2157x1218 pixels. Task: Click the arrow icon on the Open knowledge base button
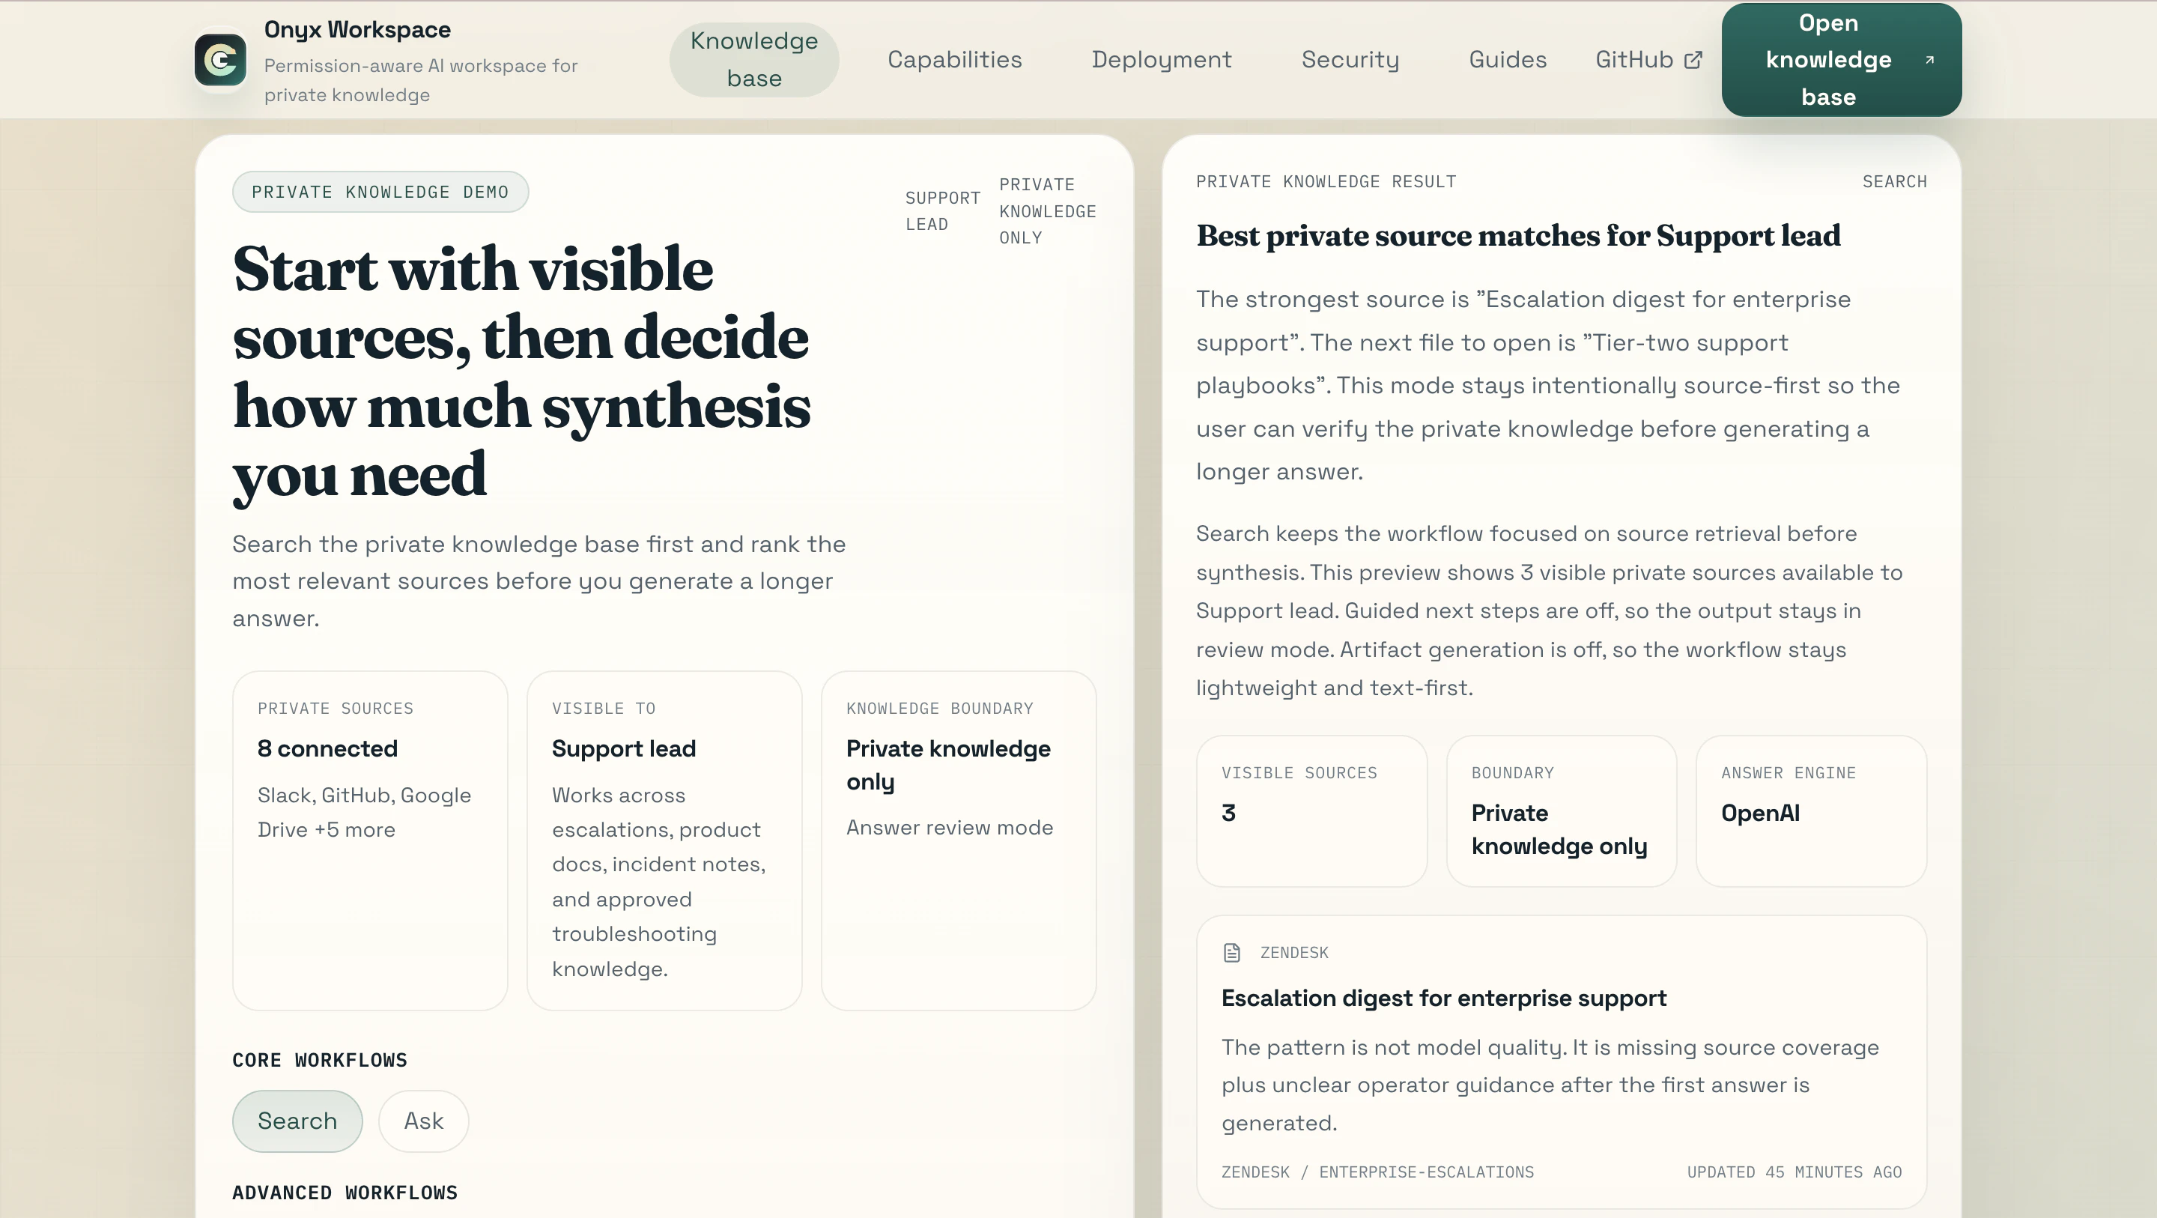1929,59
